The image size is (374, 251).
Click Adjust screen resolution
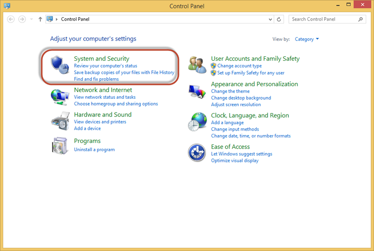pos(235,104)
